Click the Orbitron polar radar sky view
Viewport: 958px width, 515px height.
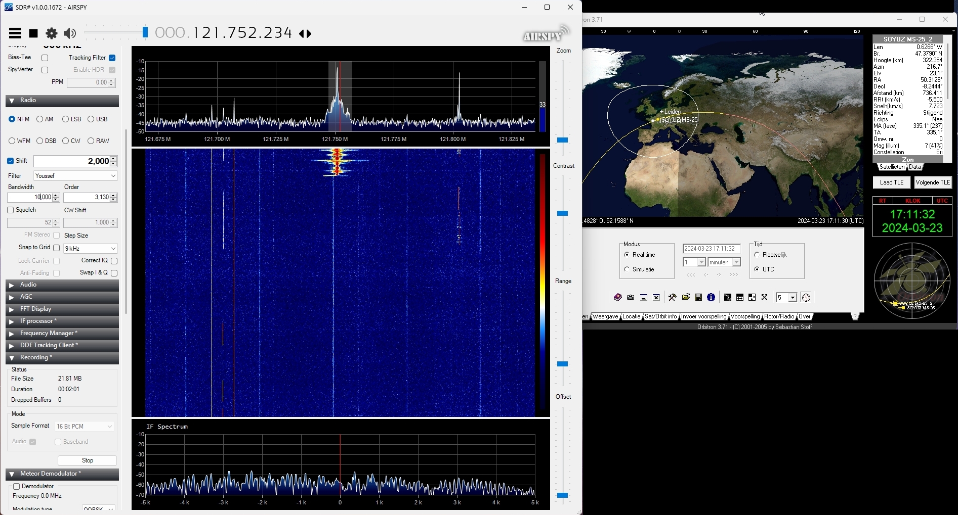[912, 281]
